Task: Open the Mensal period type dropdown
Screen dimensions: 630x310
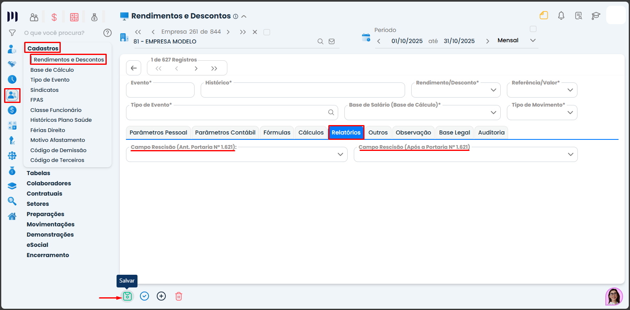Action: (x=533, y=41)
